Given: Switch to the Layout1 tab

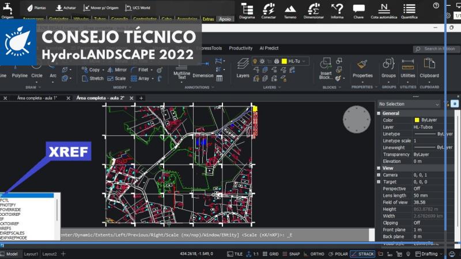Looking at the screenshot, I should coord(31,254).
